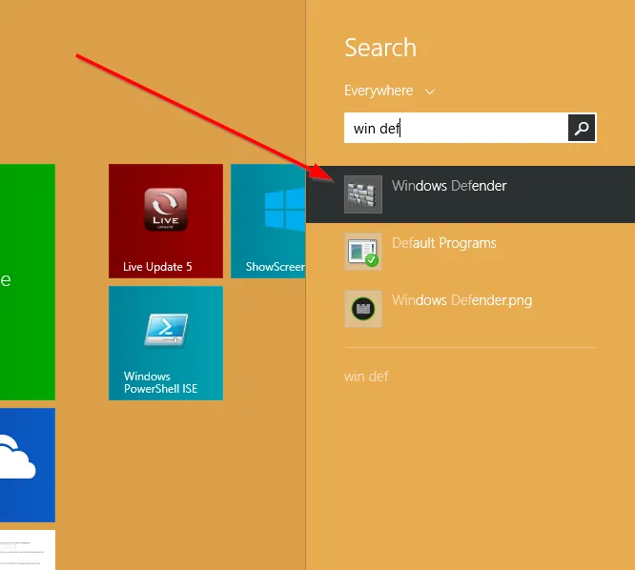Click the magnifying glass search button
The width and height of the screenshot is (635, 570).
coord(582,128)
